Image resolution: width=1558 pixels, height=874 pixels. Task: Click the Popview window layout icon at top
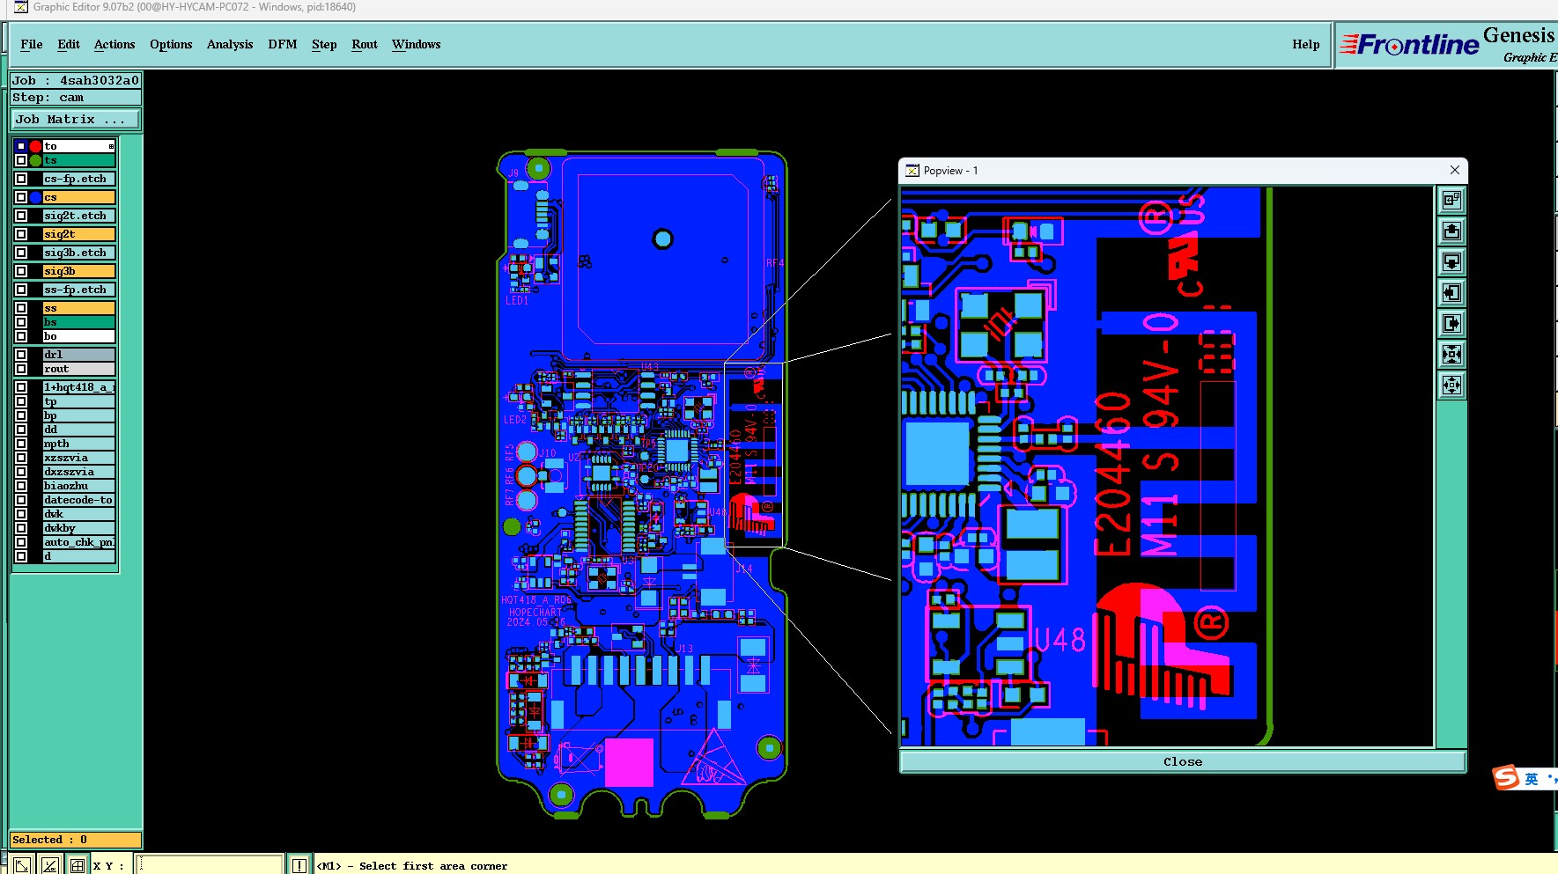(x=1451, y=201)
